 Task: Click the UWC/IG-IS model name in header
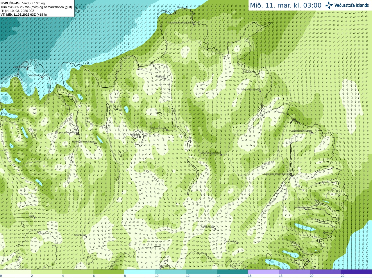[x=10, y=3]
